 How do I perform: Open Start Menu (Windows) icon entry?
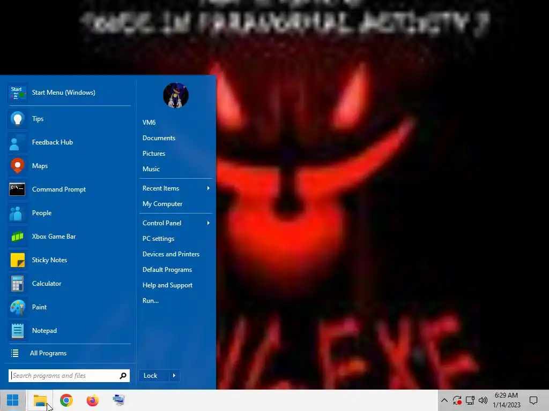(x=69, y=93)
